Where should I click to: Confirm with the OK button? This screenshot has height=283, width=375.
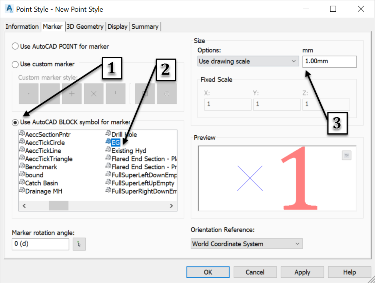[208, 272]
